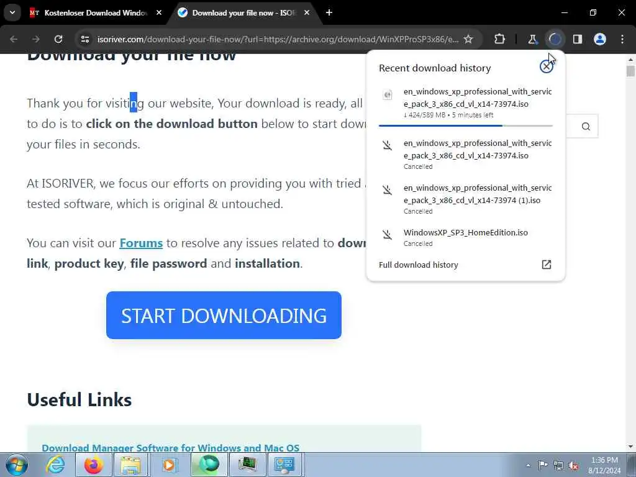Open the monitor application in taskbar
This screenshot has width=636, height=477.
[x=247, y=465]
